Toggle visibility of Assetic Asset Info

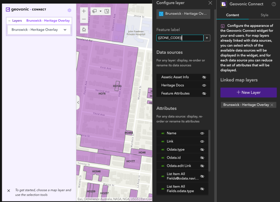pos(204,77)
